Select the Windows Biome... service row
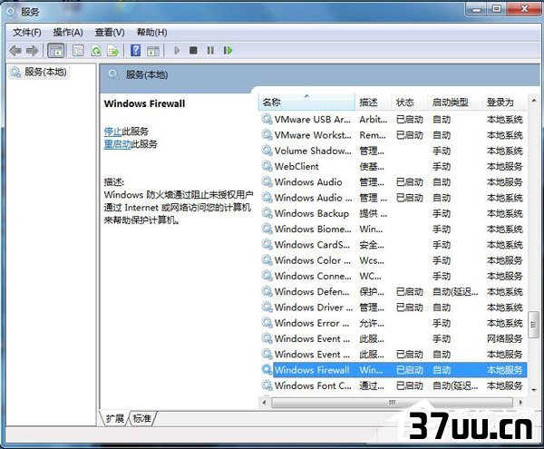544x449 pixels. tap(393, 229)
